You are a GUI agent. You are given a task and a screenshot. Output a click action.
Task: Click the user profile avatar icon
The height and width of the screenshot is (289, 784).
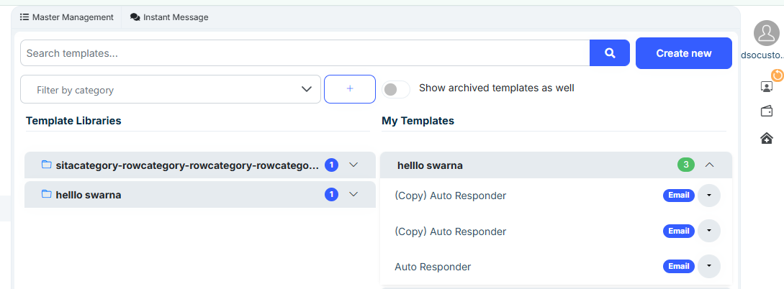pos(767,33)
